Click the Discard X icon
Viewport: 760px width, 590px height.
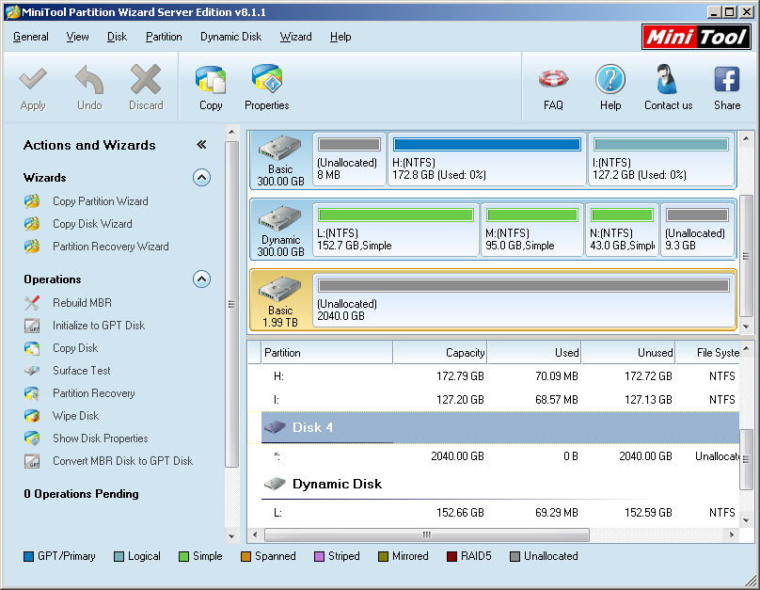tap(146, 79)
